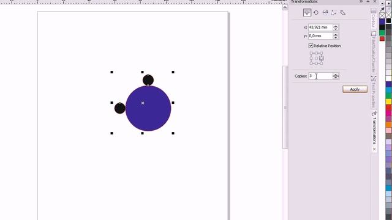Select the middle-right anchor point in the grid
This screenshot has width=392, height=220.
(321, 58)
